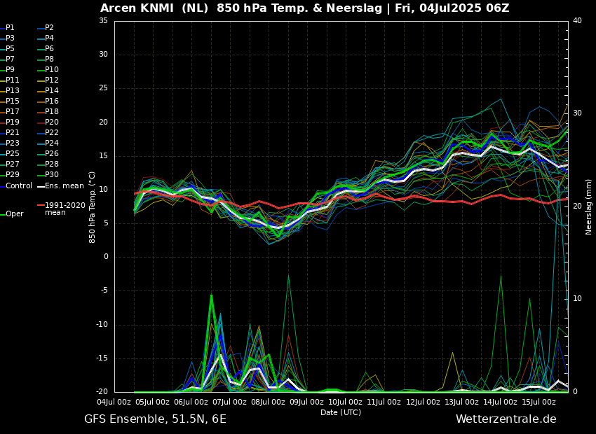Click the 12Jul 00z date tick label

pos(423,402)
